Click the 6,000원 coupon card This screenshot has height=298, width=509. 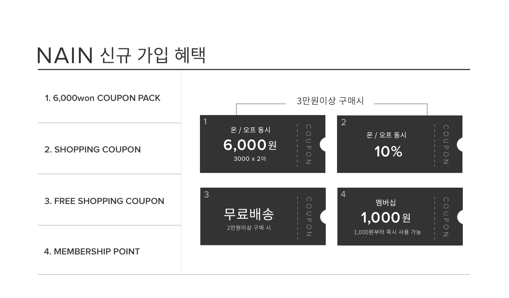tap(262, 144)
